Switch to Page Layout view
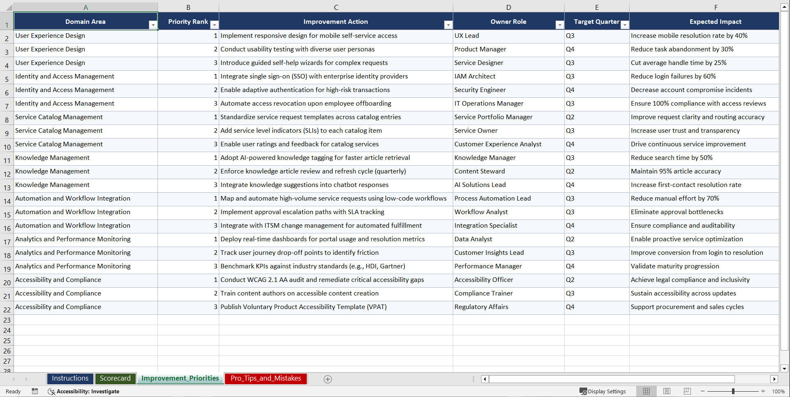790x397 pixels. [x=667, y=391]
